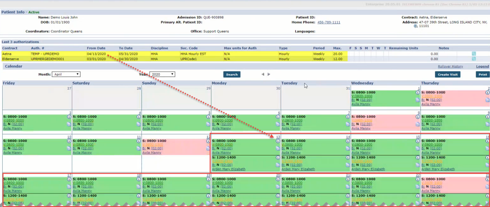Open note icon on April 5 visit
Viewport: 490px width, 207px height.
209,124
